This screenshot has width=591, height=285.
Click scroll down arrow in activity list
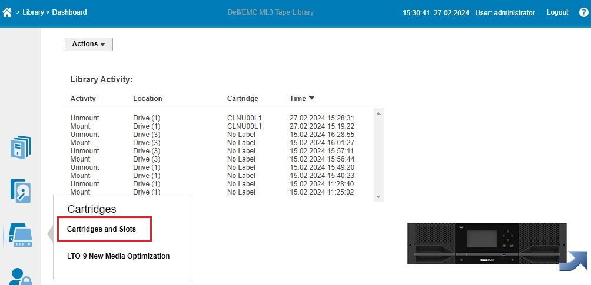click(379, 197)
